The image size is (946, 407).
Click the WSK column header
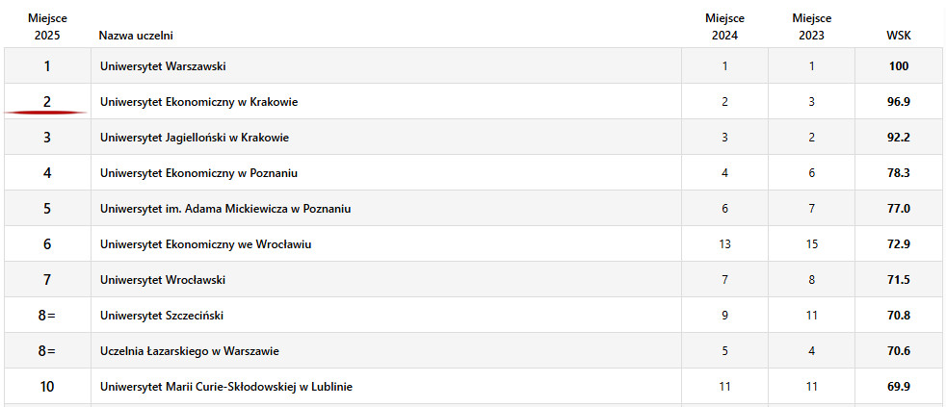[899, 36]
